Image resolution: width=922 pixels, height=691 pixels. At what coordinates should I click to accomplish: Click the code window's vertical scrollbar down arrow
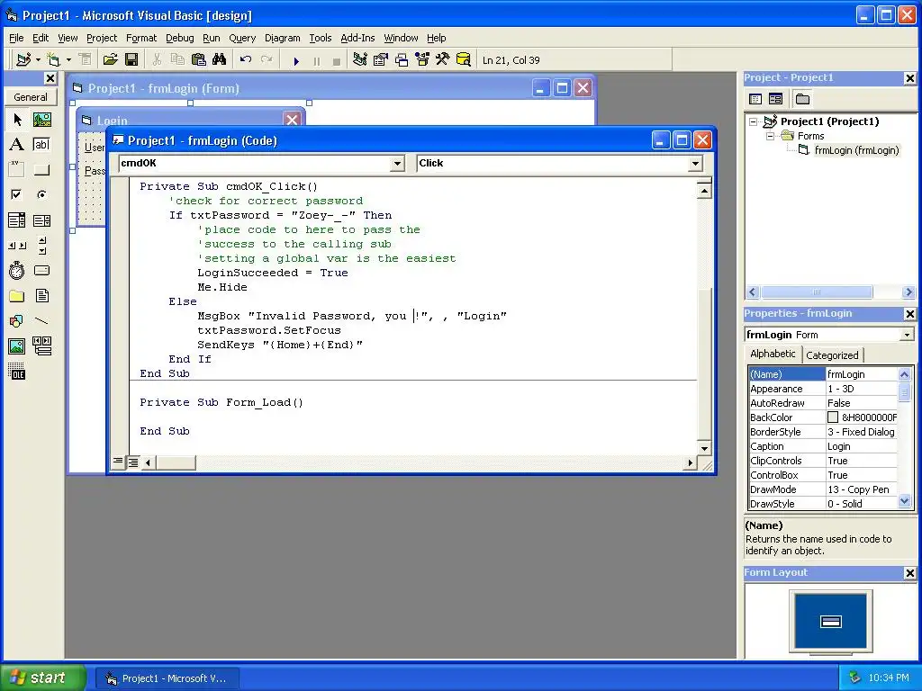pyautogui.click(x=704, y=448)
